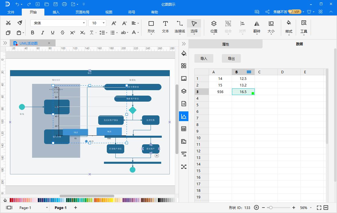Toggle strikethrough formatting
Screen dimensions: 337x213
click(62, 33)
